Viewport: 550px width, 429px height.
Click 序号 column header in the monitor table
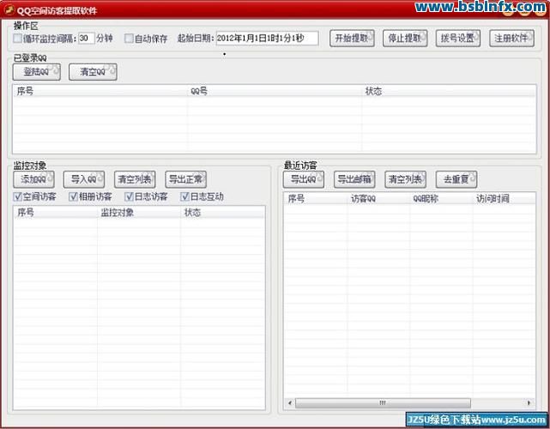(x=56, y=213)
